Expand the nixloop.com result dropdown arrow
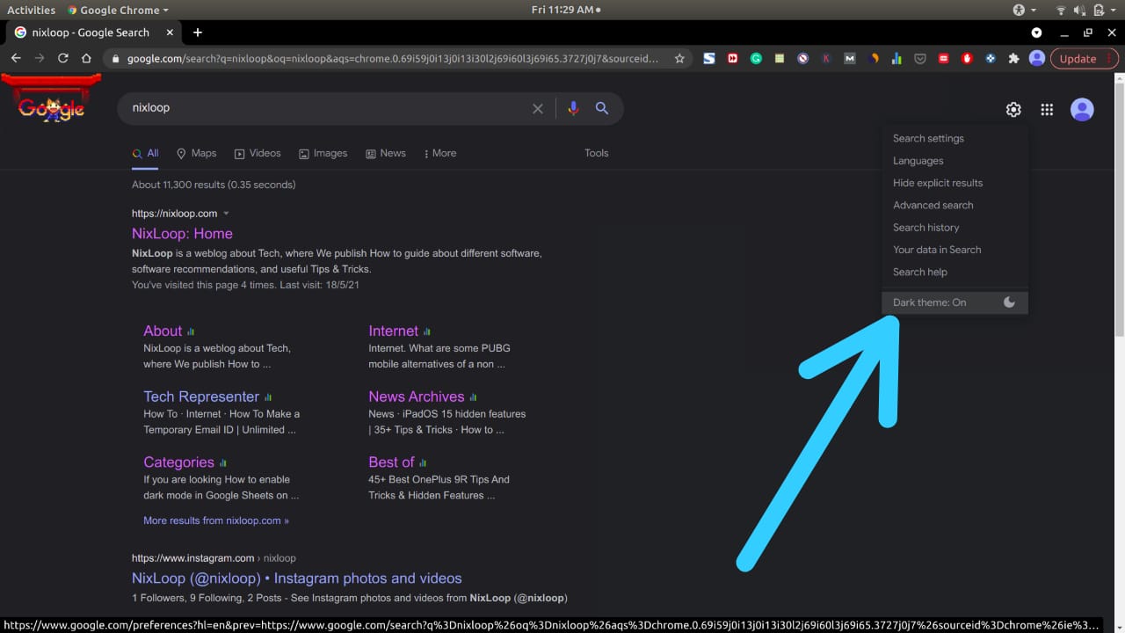Image resolution: width=1125 pixels, height=633 pixels. tap(226, 214)
